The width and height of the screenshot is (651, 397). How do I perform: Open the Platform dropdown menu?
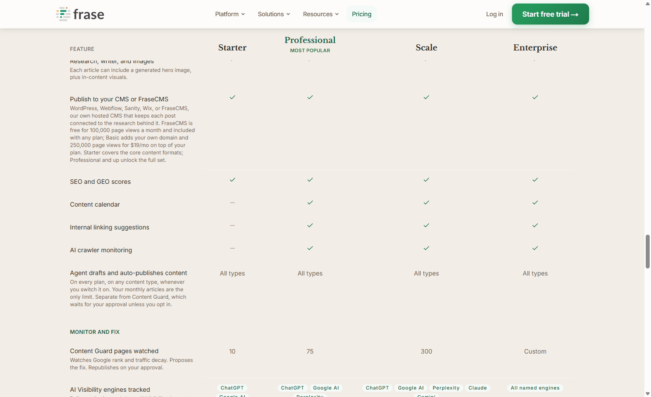[230, 14]
